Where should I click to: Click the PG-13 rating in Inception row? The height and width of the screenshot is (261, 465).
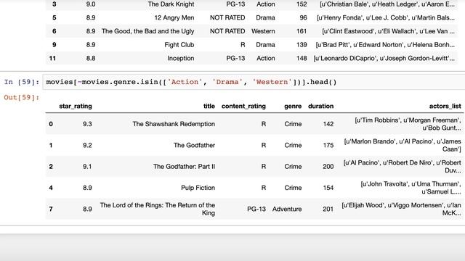coord(235,58)
